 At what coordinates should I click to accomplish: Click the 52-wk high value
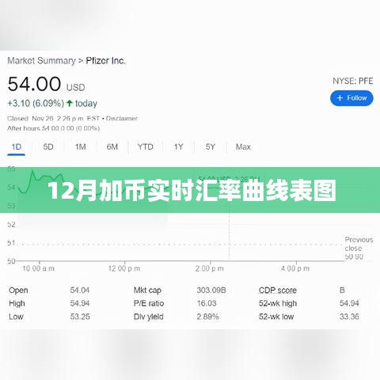tap(349, 303)
